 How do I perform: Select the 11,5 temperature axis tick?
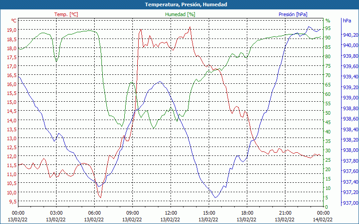(x=12, y=165)
